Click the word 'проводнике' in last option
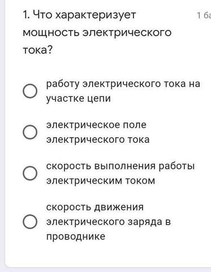The height and width of the screenshot is (272, 211). point(76,237)
